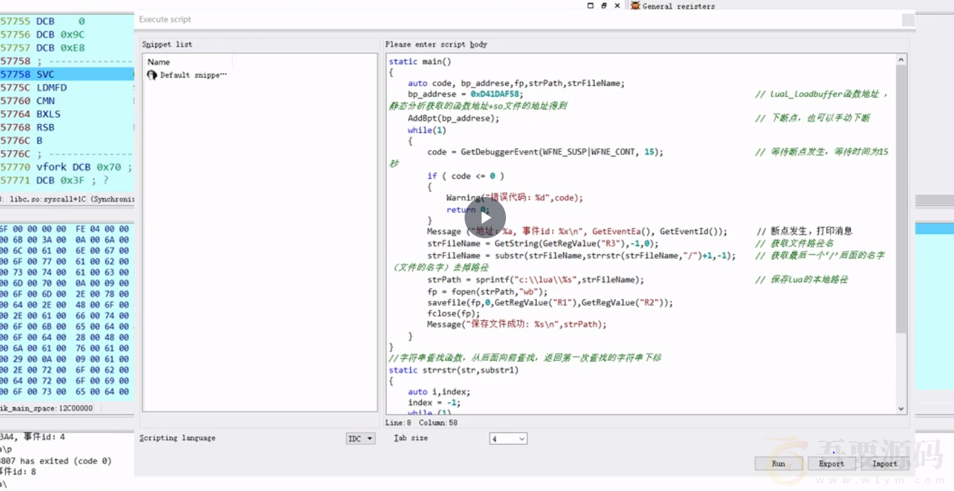Click the '事件id: 8' output line
The height and width of the screenshot is (491, 954).
19,472
